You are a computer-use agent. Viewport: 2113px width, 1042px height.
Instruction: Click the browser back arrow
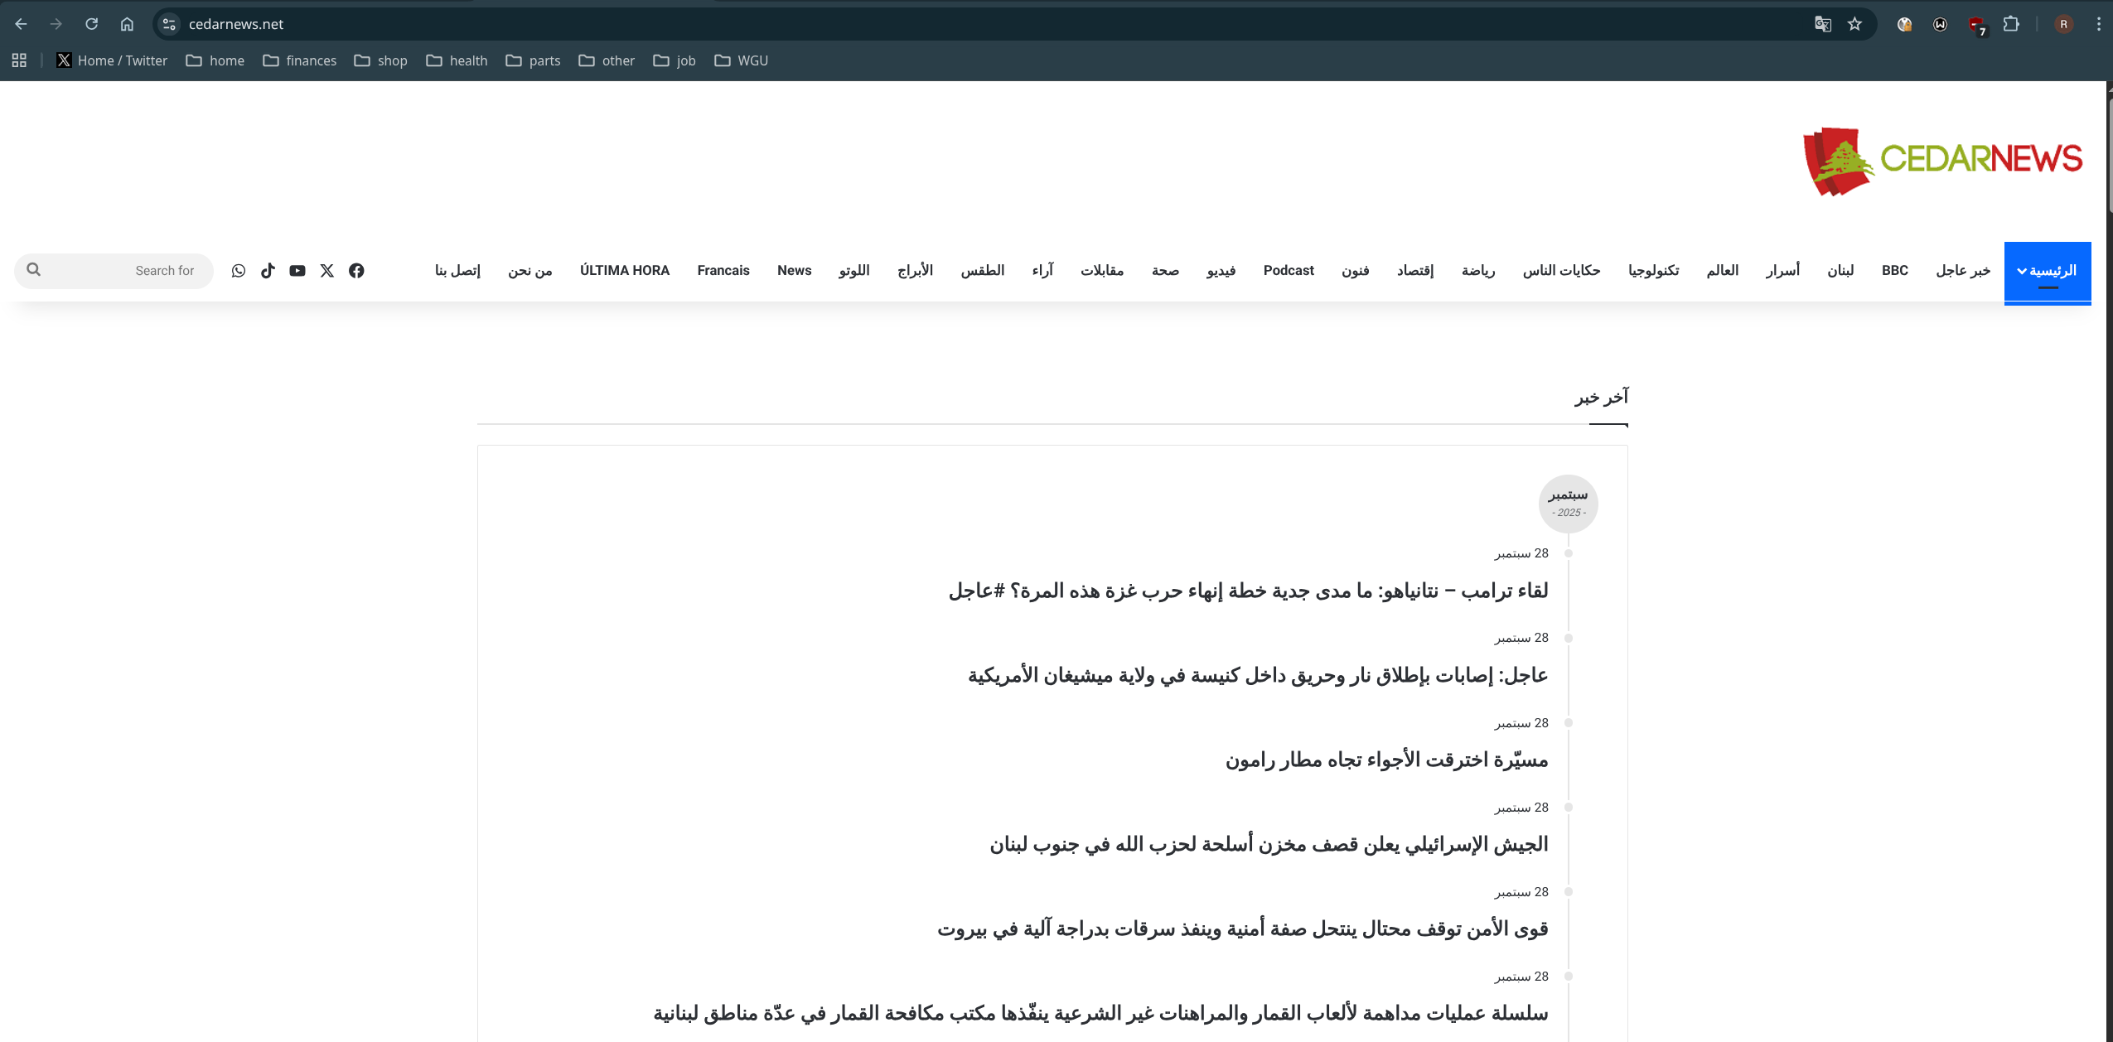click(x=21, y=24)
